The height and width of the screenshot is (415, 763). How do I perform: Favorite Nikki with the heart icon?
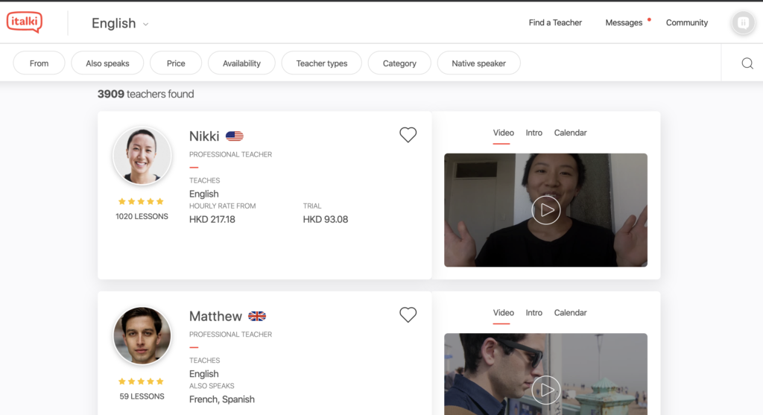[408, 135]
